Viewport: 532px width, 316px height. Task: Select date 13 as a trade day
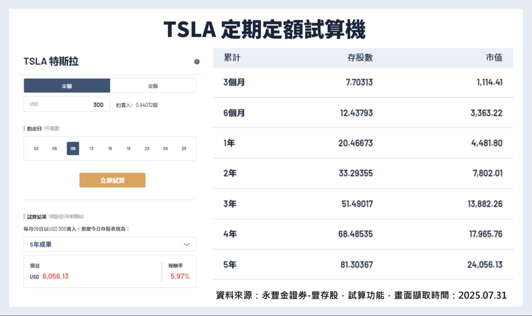tap(91, 149)
